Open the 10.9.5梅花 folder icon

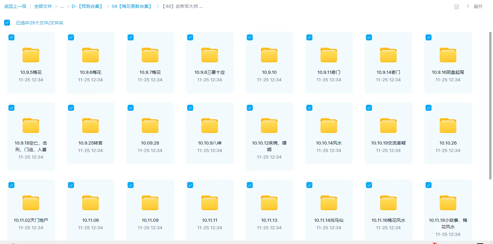tap(31, 55)
